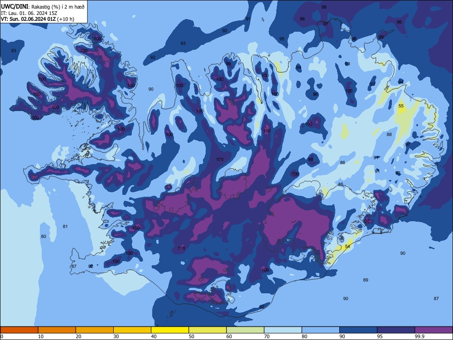The image size is (453, 340).
Task: Pick the "85" humidity value on the map
Action: (x=341, y=184)
